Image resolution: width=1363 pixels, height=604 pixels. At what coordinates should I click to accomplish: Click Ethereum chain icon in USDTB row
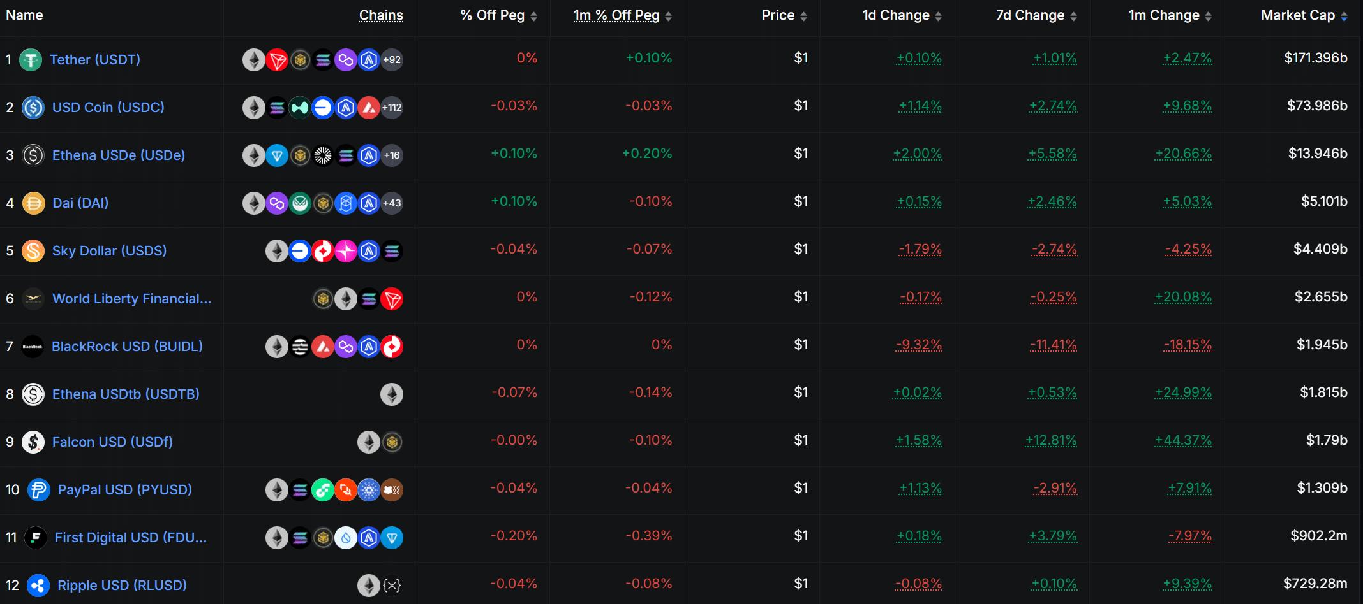(392, 394)
